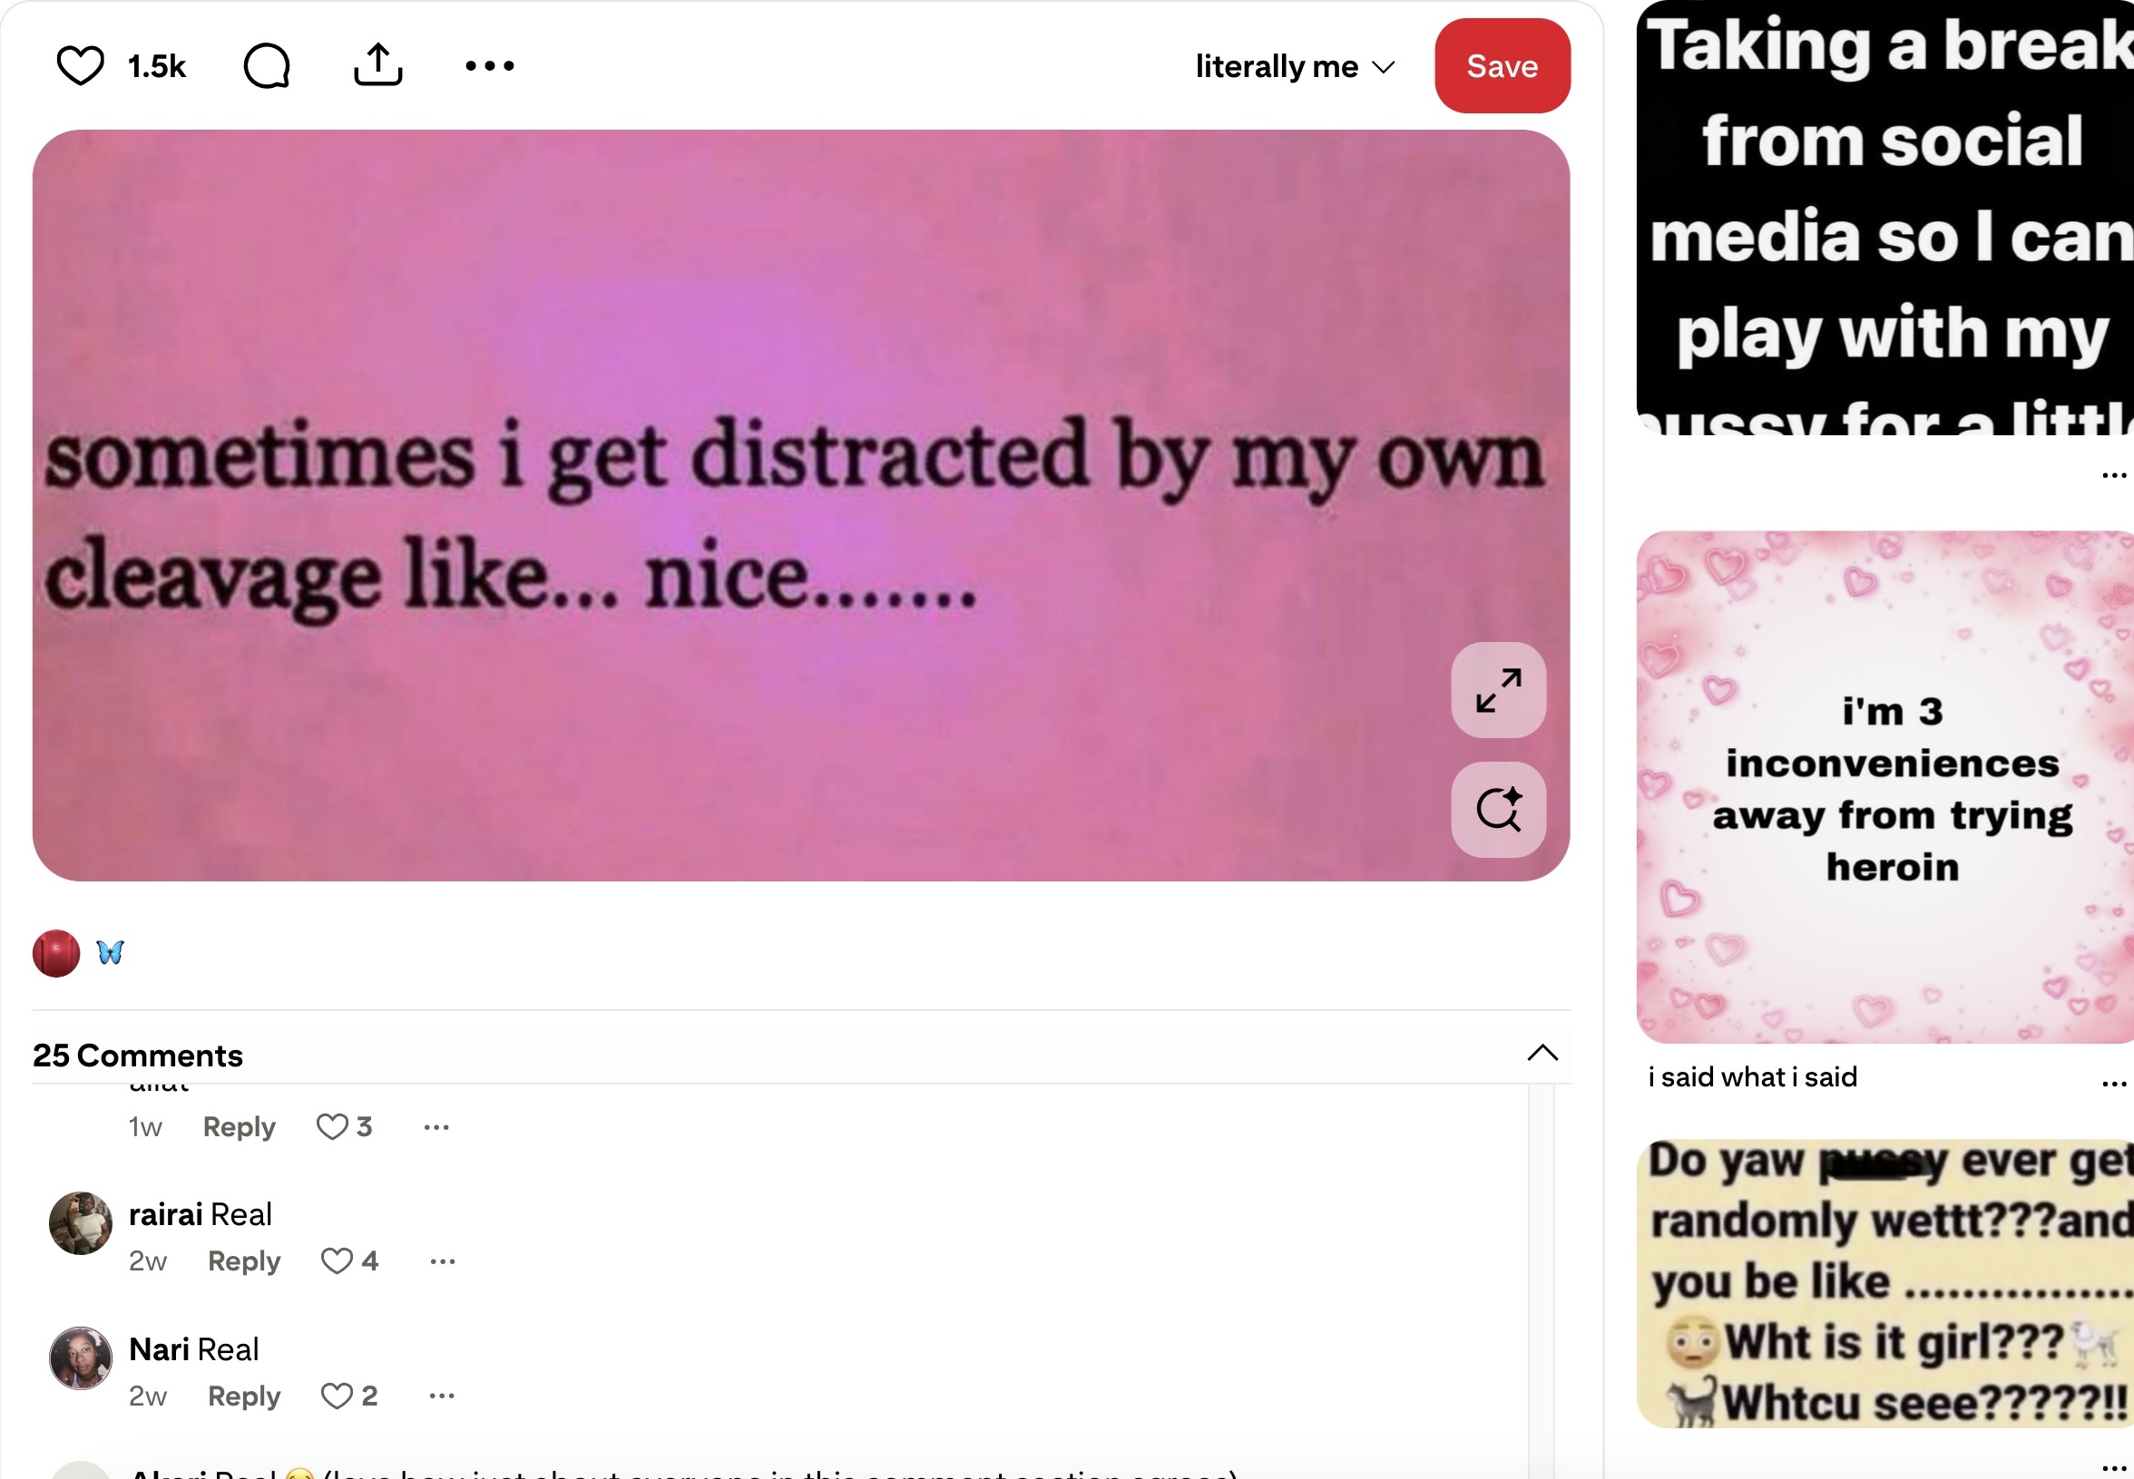This screenshot has width=2134, height=1479.
Task: Open more options on rairai's comment
Action: (x=442, y=1261)
